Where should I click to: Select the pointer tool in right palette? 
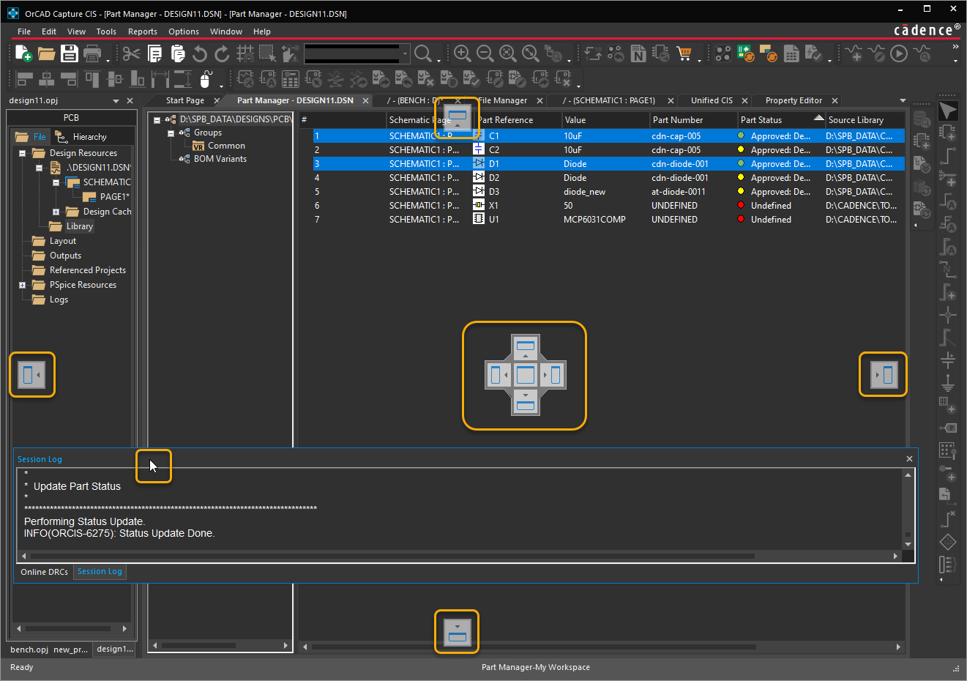click(947, 111)
